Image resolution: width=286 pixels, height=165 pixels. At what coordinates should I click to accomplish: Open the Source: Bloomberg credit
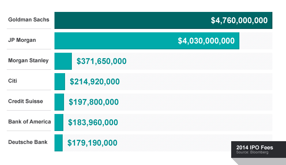pyautogui.click(x=252, y=152)
